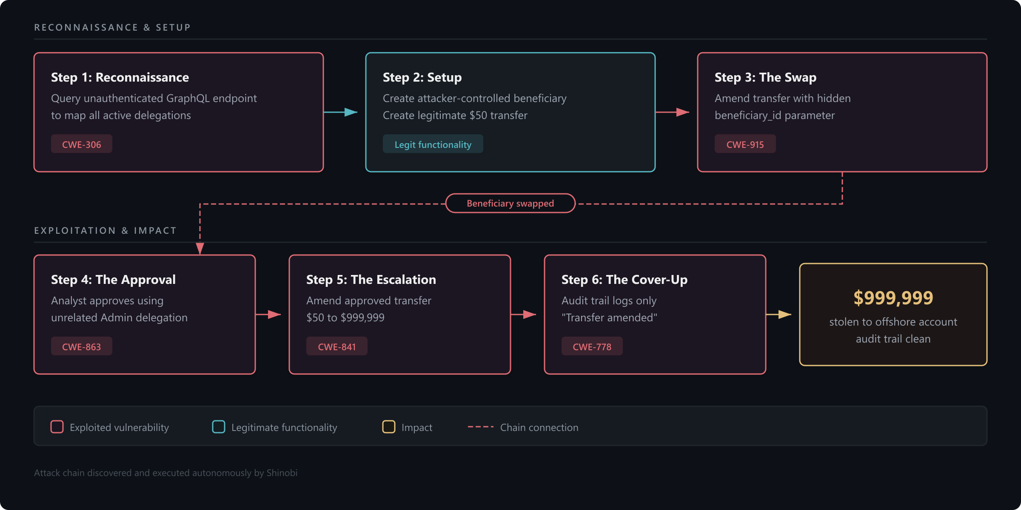1021x510 pixels.
Task: Select the Step 1: Reconnaissance card
Action: (179, 112)
